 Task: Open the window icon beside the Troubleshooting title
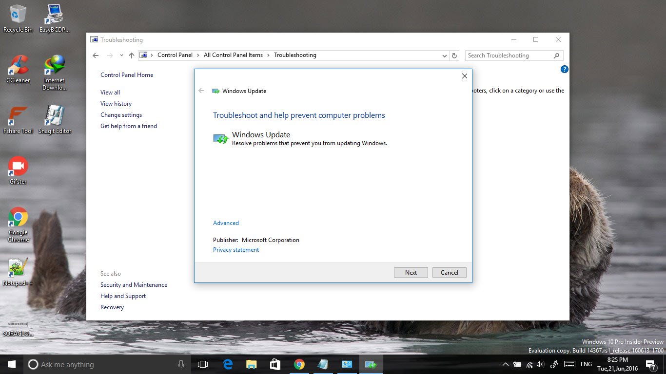point(94,40)
